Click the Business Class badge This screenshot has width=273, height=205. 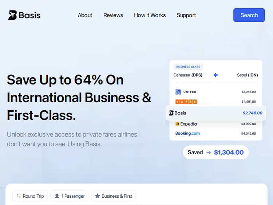point(188,67)
